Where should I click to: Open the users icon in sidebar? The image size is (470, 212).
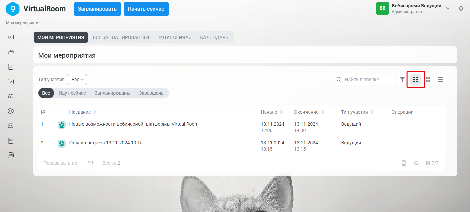tap(11, 96)
